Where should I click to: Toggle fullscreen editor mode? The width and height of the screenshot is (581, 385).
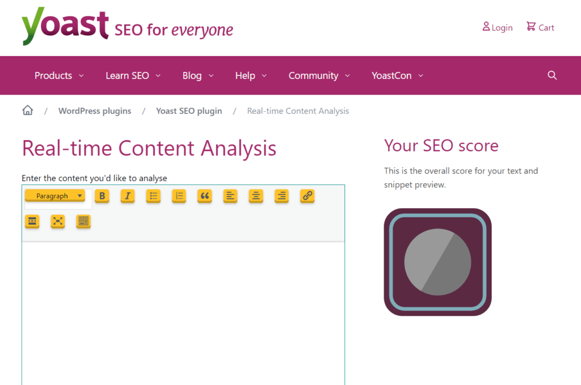pos(58,221)
